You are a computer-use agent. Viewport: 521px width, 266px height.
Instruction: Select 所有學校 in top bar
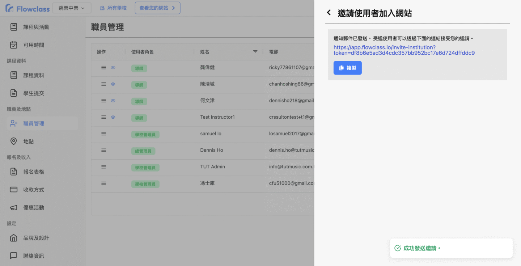[113, 8]
